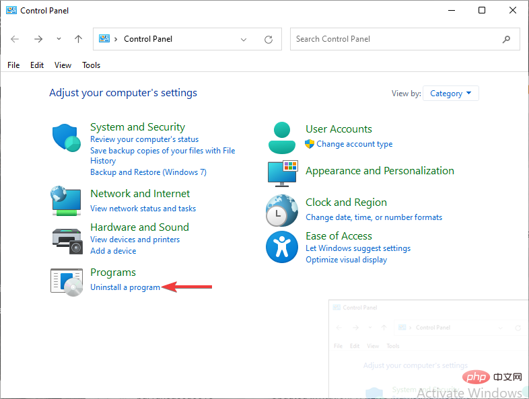The height and width of the screenshot is (399, 529).
Task: Refresh the Control Panel view
Action: [x=269, y=40]
